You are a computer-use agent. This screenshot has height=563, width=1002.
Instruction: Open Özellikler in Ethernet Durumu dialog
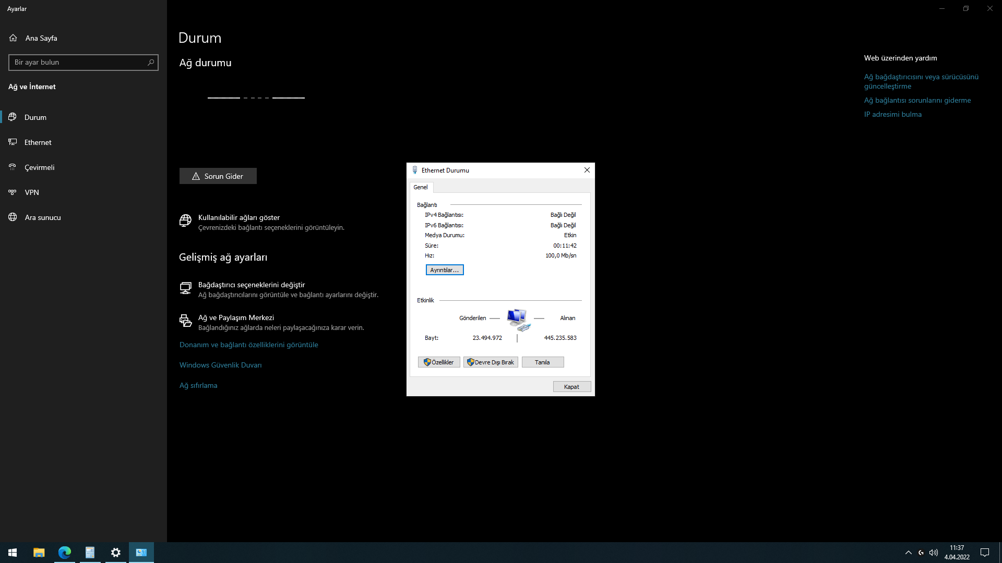(x=439, y=362)
